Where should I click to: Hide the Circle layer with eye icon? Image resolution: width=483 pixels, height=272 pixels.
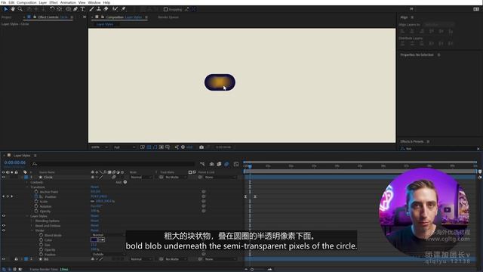(x=3, y=178)
